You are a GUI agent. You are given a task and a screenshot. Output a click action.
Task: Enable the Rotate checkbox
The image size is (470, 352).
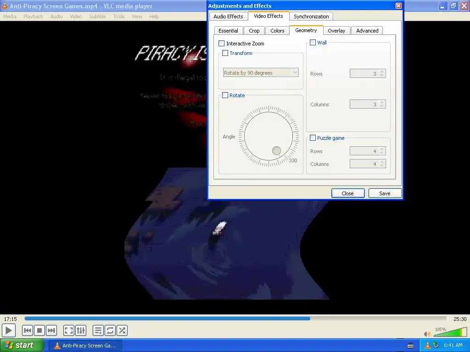click(x=225, y=95)
